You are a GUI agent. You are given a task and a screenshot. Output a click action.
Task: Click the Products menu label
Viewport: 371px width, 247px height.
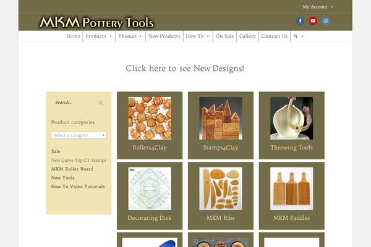[x=96, y=36]
